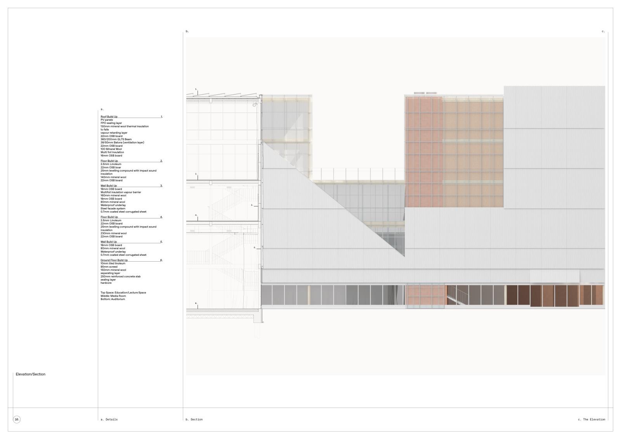This screenshot has height=439, width=621.
Task: Click the circled page number 10
Action: [x=17, y=419]
